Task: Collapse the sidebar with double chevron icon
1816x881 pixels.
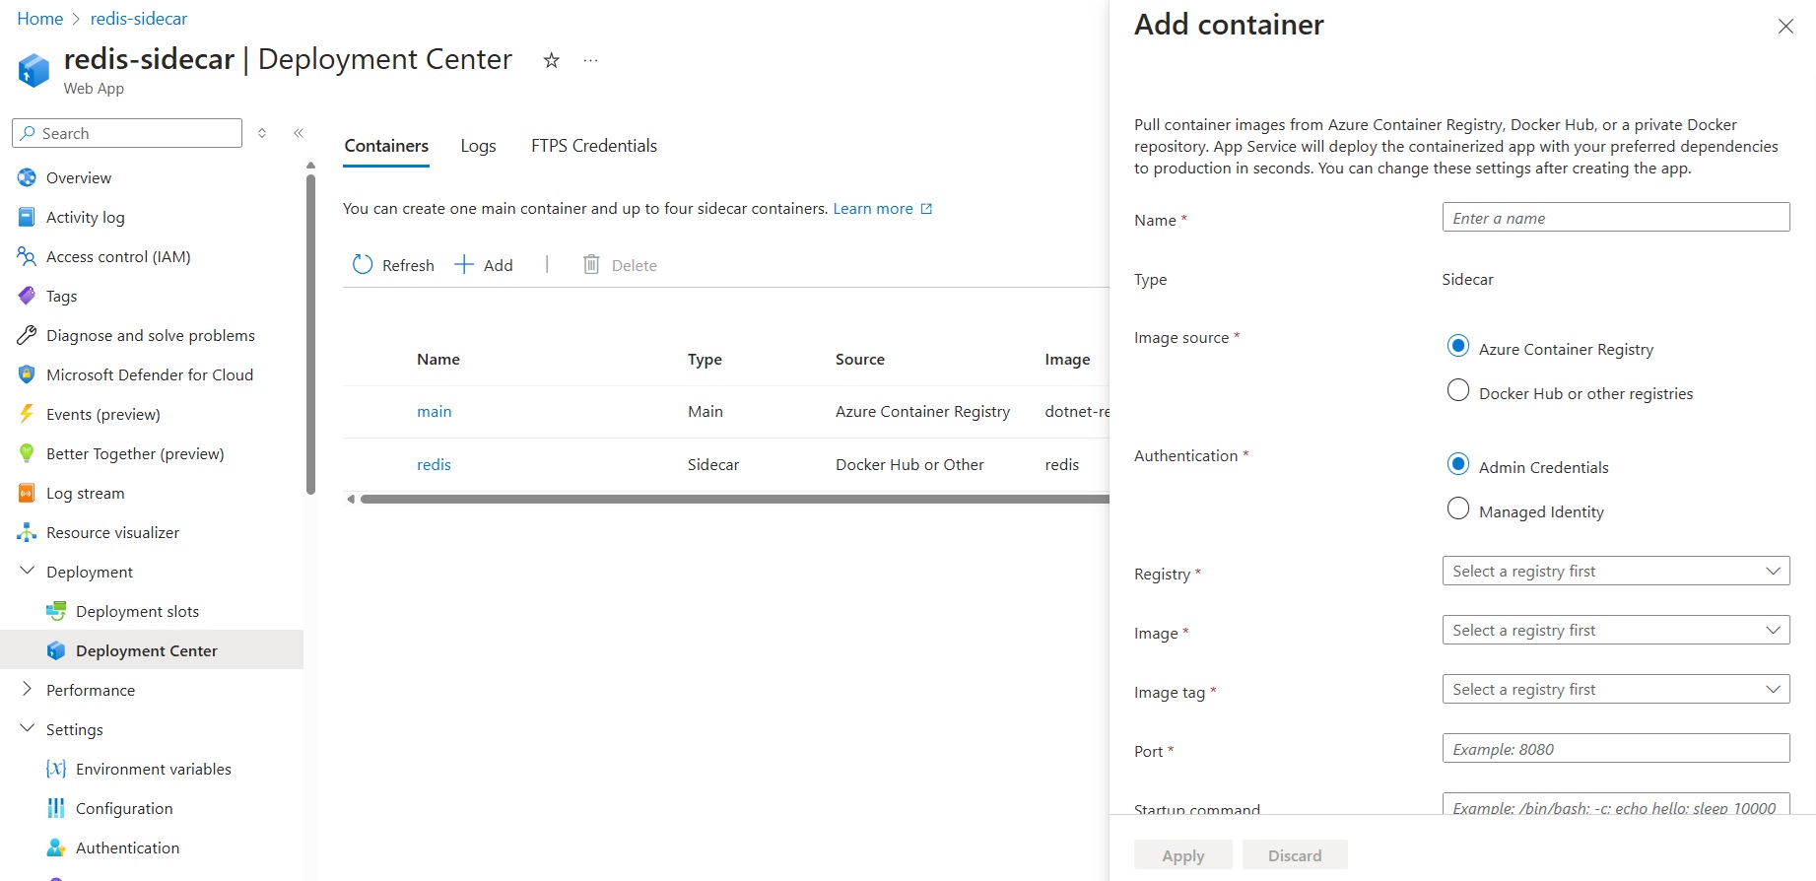Action: click(299, 133)
